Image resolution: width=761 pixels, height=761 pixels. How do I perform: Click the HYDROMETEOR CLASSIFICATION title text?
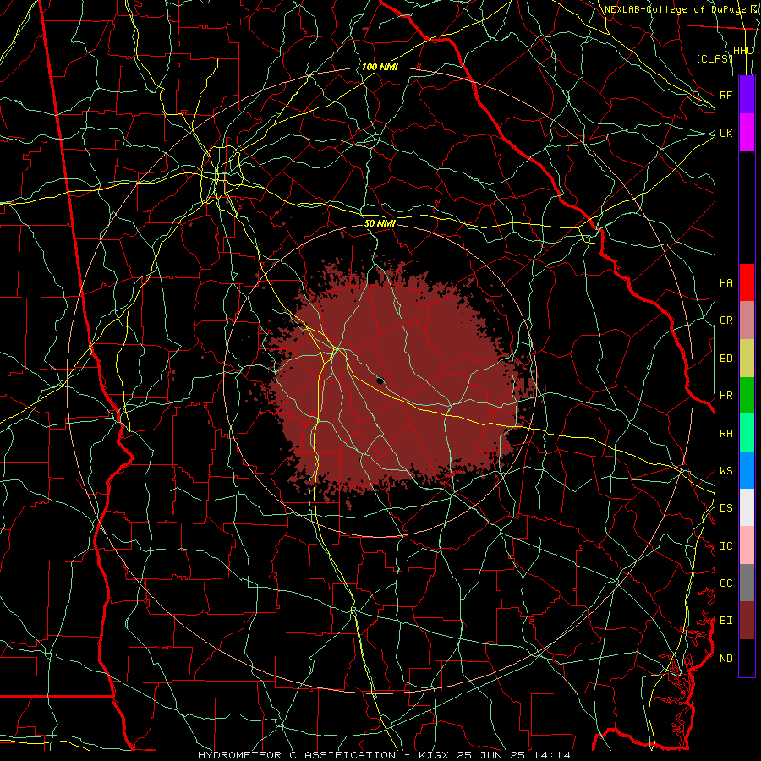297,755
